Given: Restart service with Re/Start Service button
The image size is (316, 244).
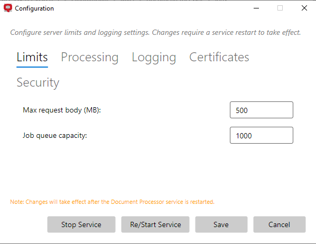Looking at the screenshot, I should click(155, 224).
